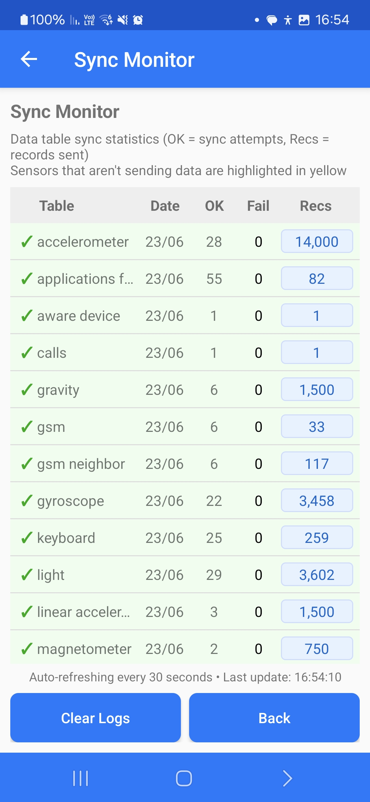This screenshot has width=370, height=802.
Task: Open accelerometer 14,000 records badge
Action: [317, 242]
